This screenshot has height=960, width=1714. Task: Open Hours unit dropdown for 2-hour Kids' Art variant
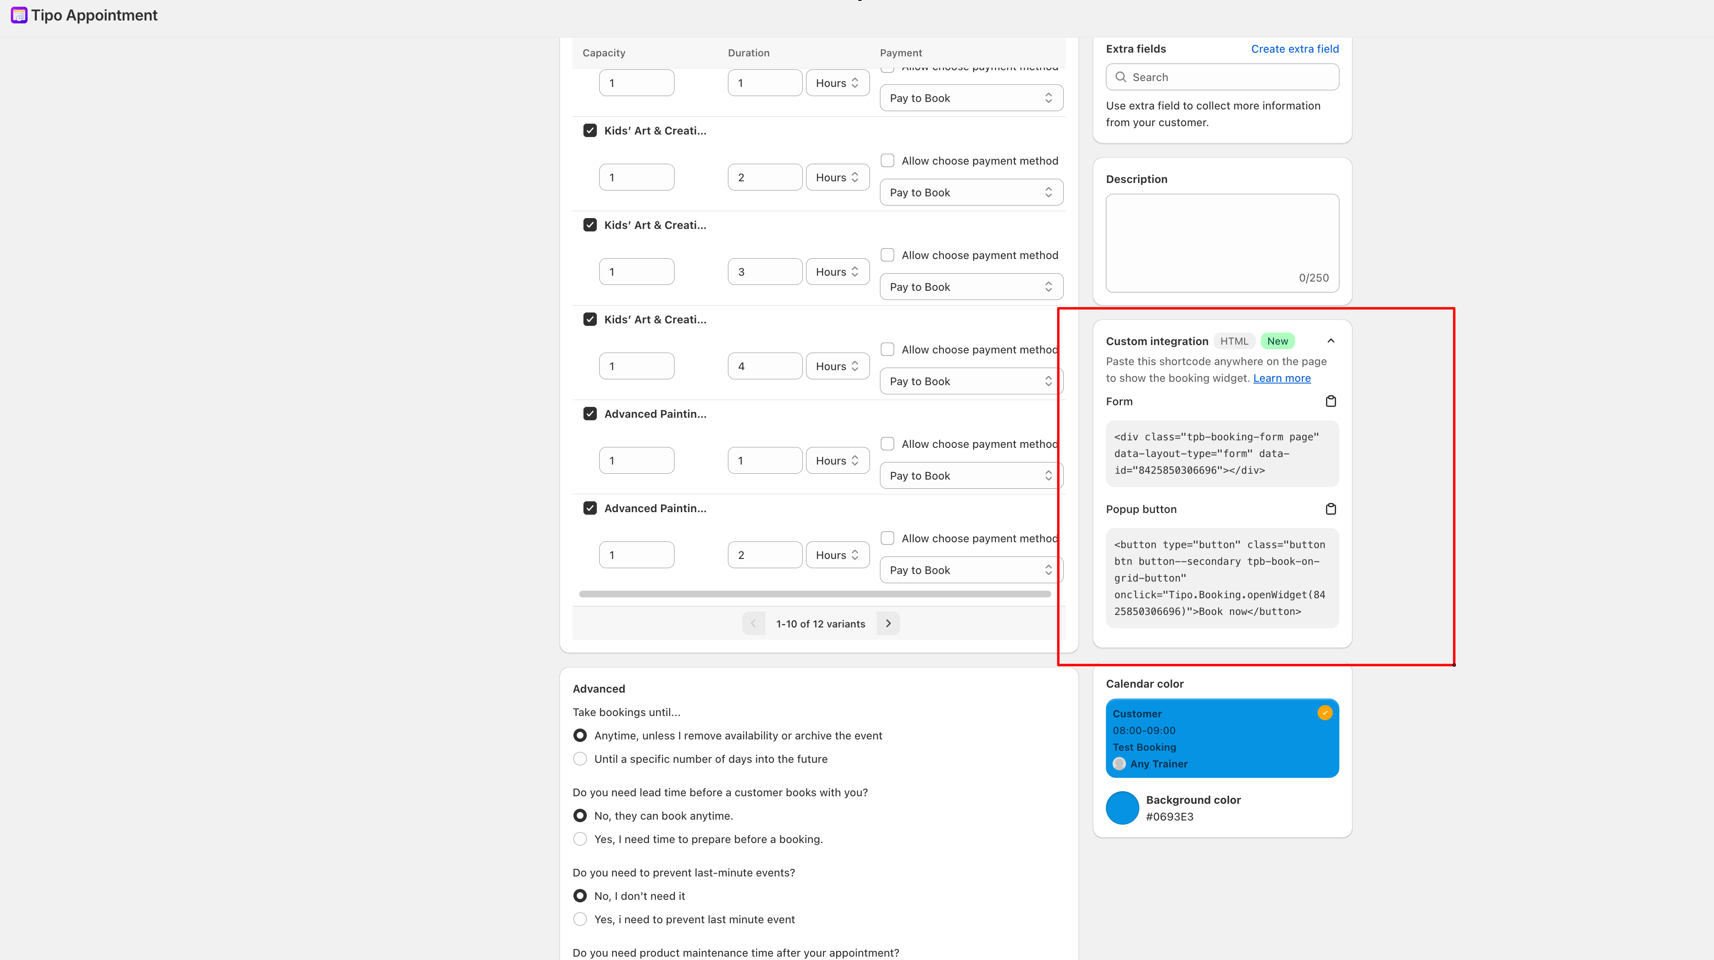click(x=838, y=177)
